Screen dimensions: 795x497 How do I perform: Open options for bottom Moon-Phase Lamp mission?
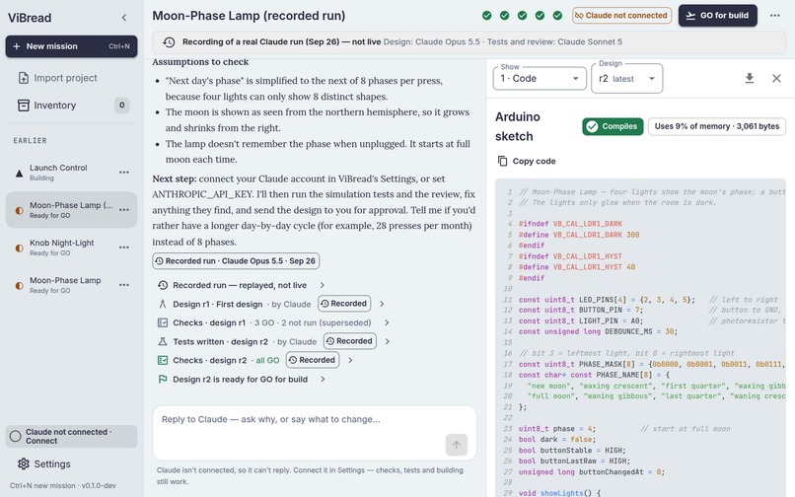point(124,285)
